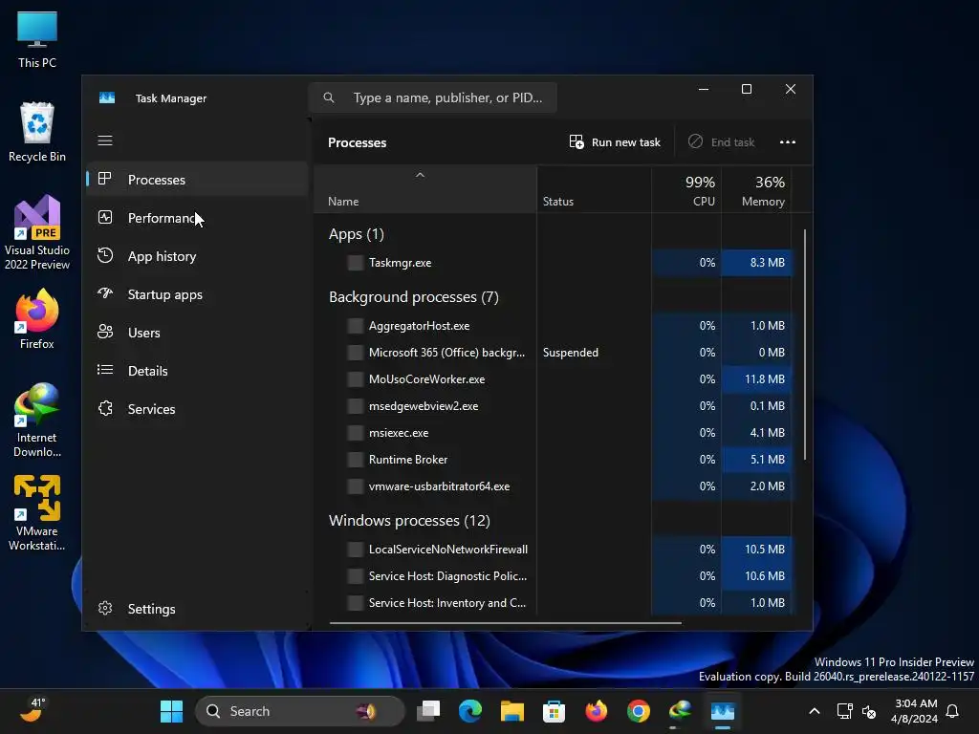Select the MoUsoCoreWorker.exe process icon
The height and width of the screenshot is (734, 979).
(x=356, y=379)
